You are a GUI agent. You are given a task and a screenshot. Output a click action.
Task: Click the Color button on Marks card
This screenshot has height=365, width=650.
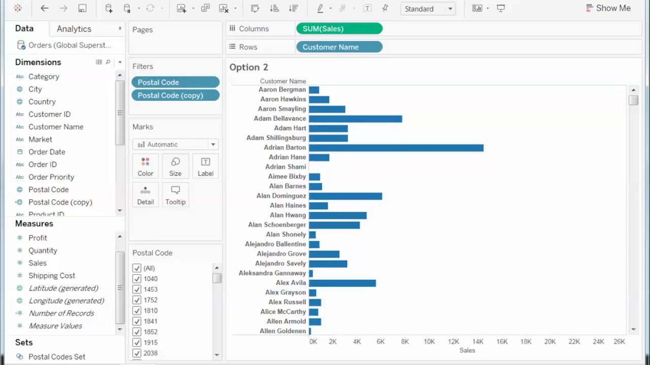pyautogui.click(x=145, y=166)
